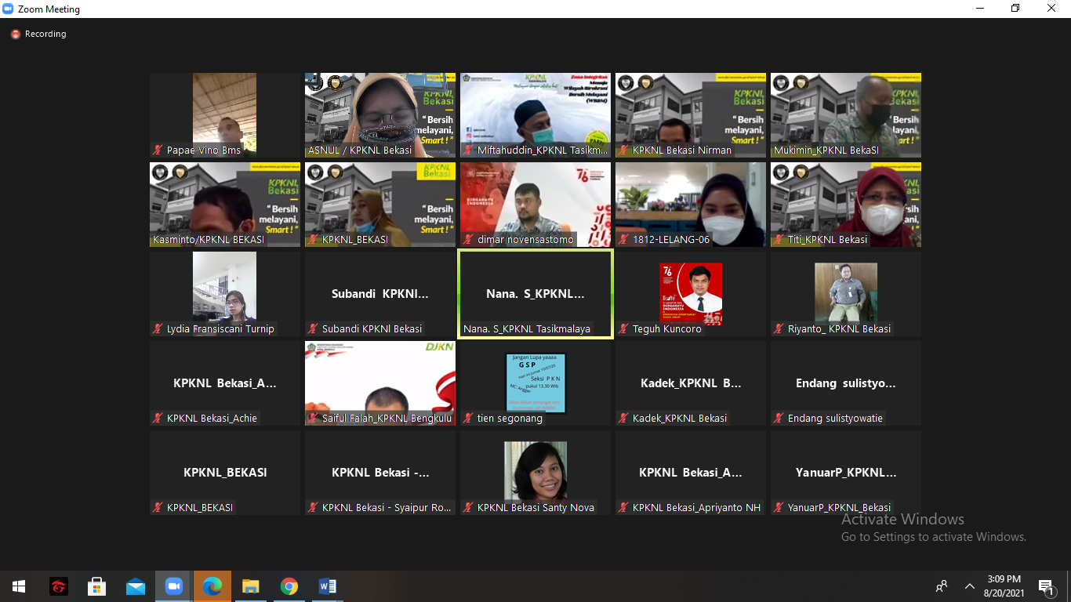The width and height of the screenshot is (1071, 602).
Task: Switch to Microsoft Word in the taskbar
Action: pyautogui.click(x=328, y=586)
